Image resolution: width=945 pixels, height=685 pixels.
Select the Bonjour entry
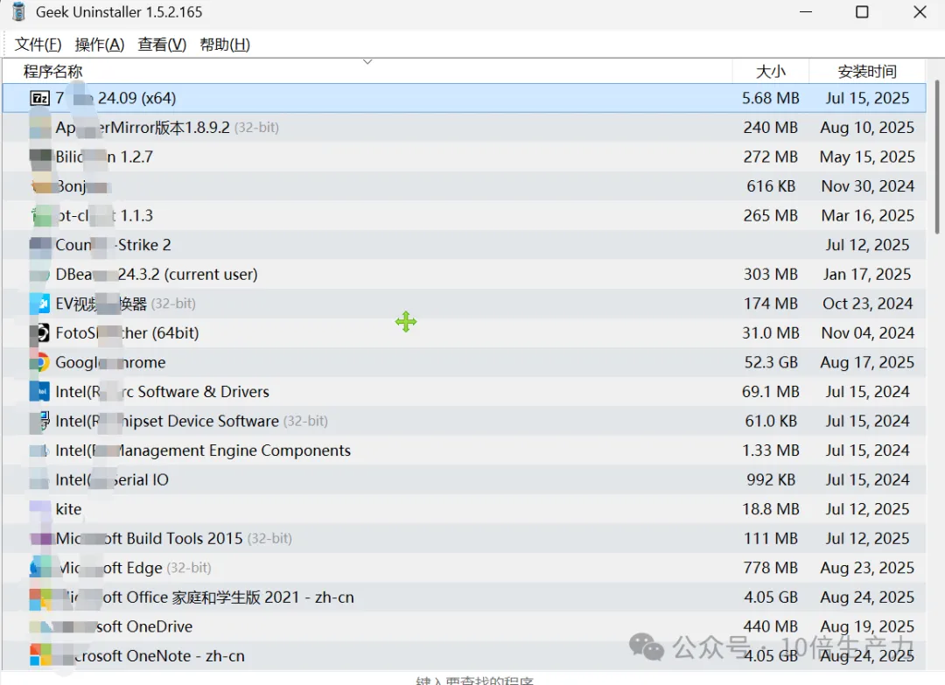(465, 186)
